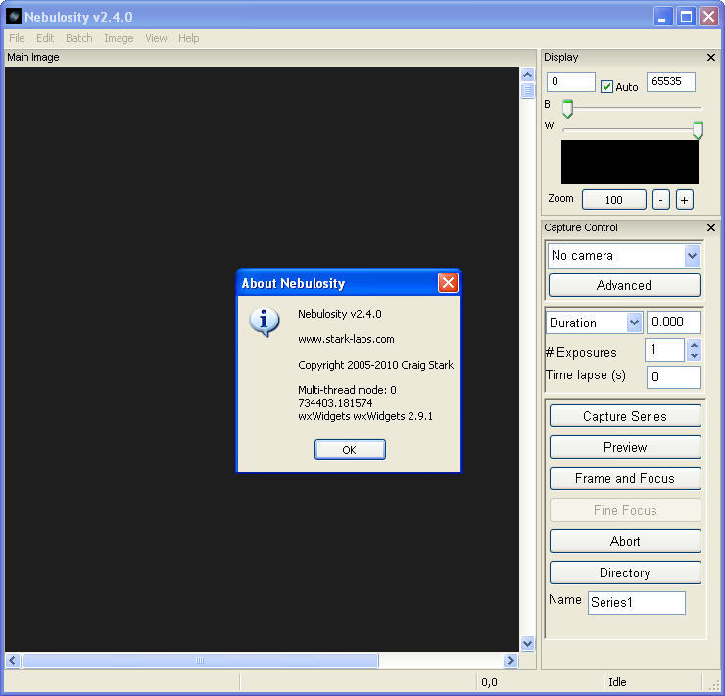Open the Batch menu
725x696 pixels.
coord(79,38)
